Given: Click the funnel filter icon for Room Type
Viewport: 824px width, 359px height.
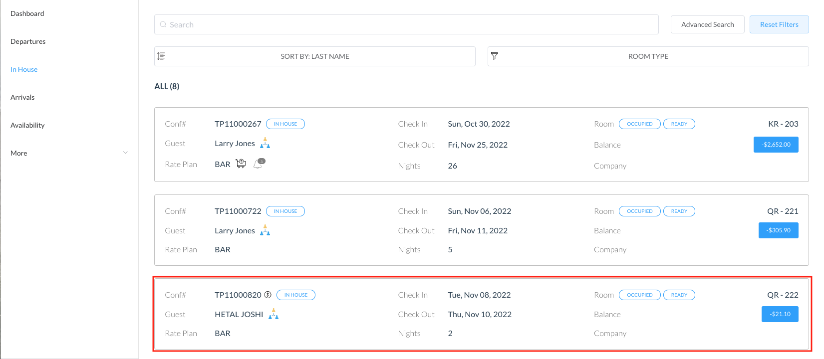Looking at the screenshot, I should coord(494,56).
